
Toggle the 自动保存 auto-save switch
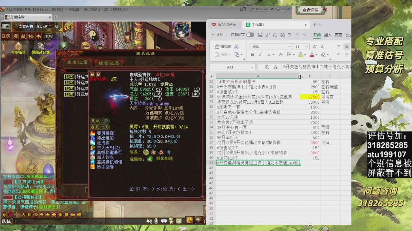click(250, 35)
